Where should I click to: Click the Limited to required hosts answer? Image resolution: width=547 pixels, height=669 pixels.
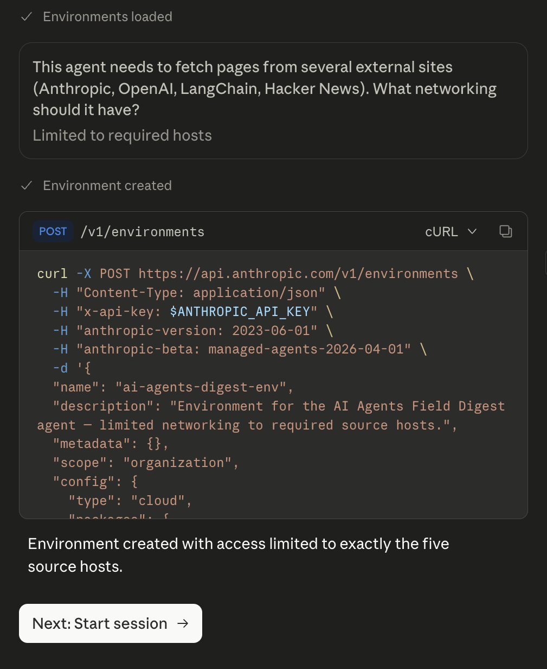tap(122, 135)
